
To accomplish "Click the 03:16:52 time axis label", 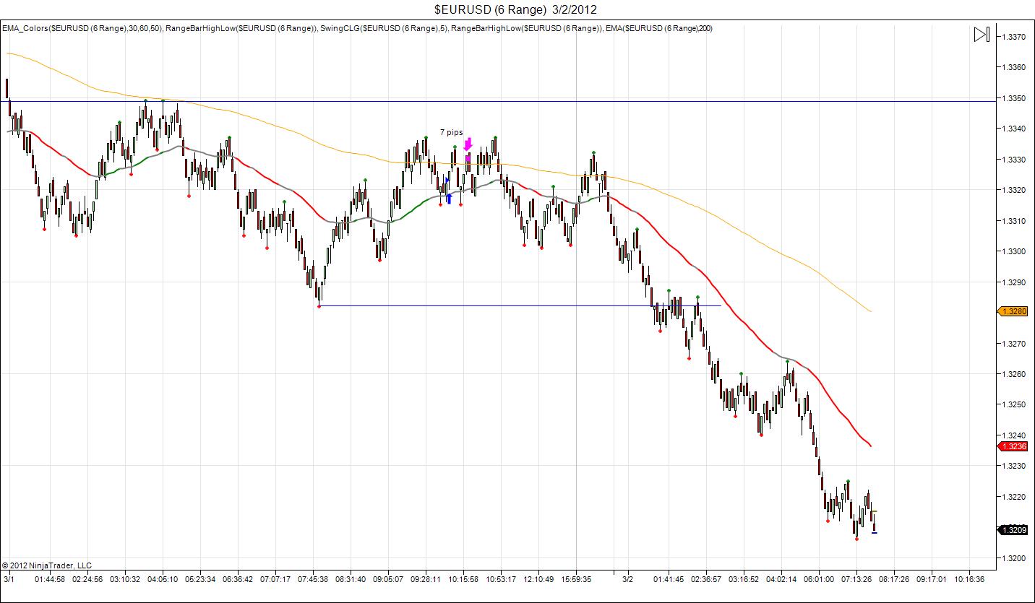I will tap(744, 579).
